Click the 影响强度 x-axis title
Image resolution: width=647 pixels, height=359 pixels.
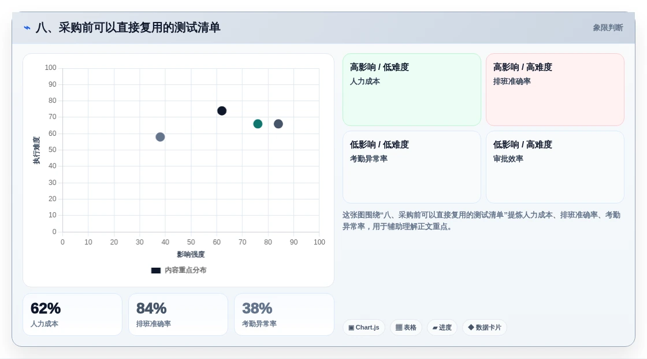pyautogui.click(x=191, y=254)
